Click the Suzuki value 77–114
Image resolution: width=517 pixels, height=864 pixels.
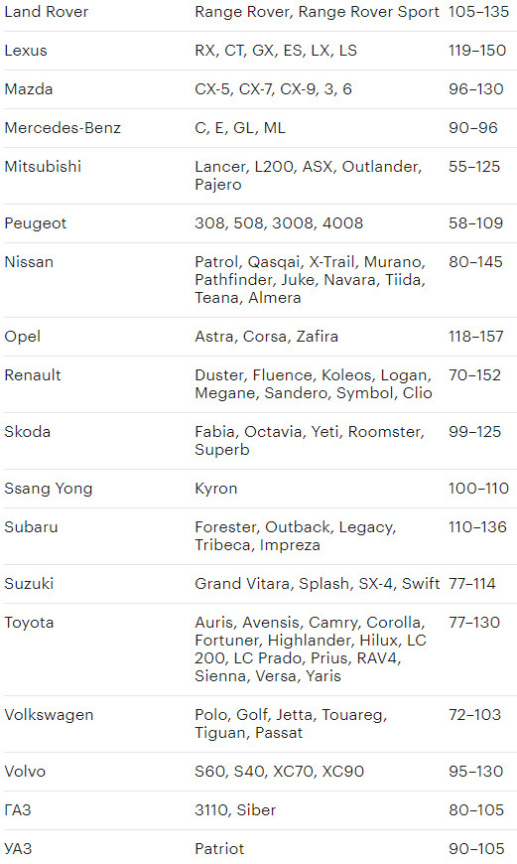(472, 584)
